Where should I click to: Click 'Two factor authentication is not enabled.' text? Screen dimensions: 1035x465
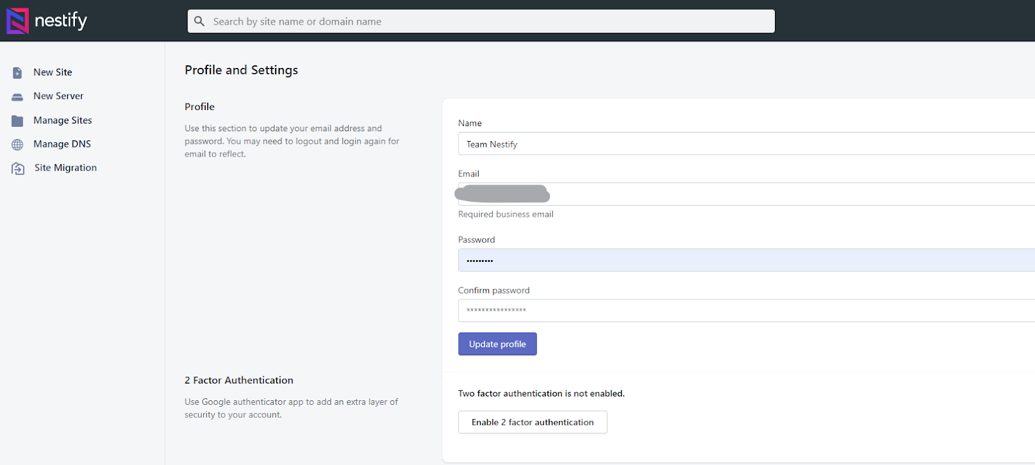click(x=541, y=393)
